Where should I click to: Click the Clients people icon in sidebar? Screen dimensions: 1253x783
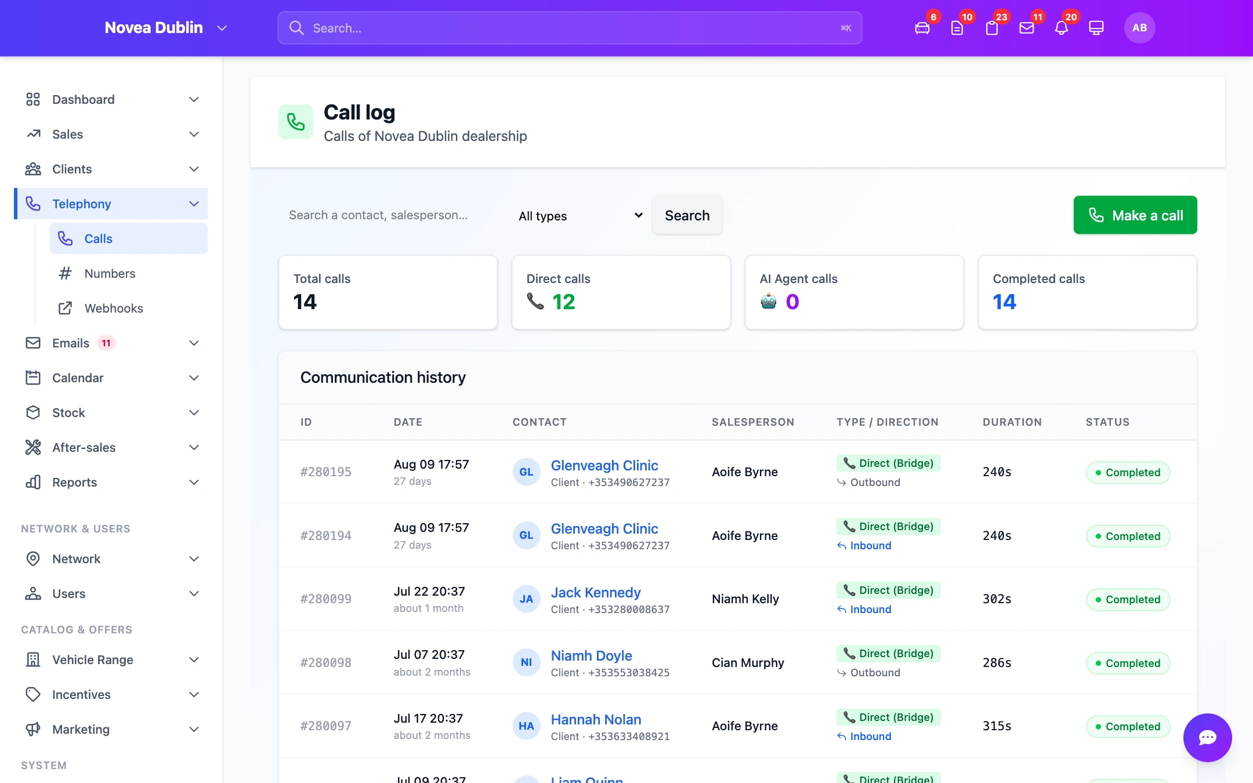[x=33, y=169]
